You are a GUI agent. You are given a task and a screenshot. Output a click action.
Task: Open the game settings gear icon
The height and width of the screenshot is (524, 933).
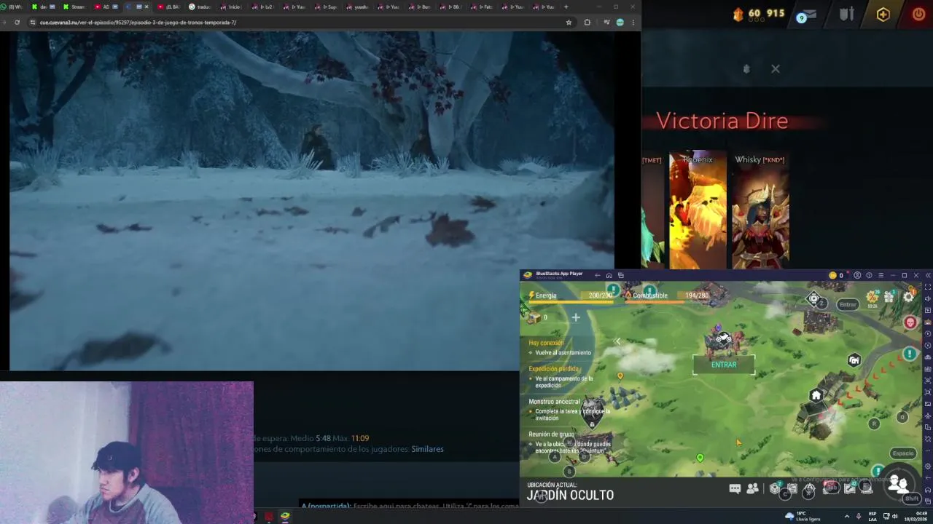pos(908,296)
